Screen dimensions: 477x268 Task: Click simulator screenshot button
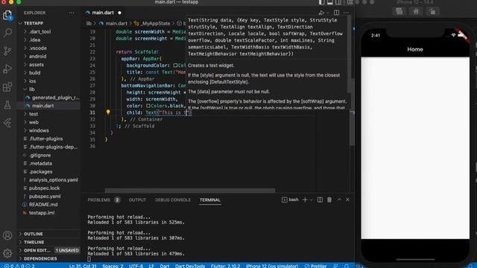[x=399, y=12]
